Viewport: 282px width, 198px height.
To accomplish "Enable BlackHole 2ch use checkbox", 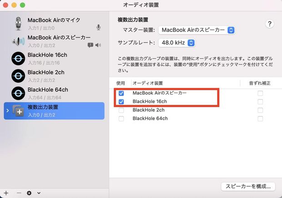I will pyautogui.click(x=121, y=110).
